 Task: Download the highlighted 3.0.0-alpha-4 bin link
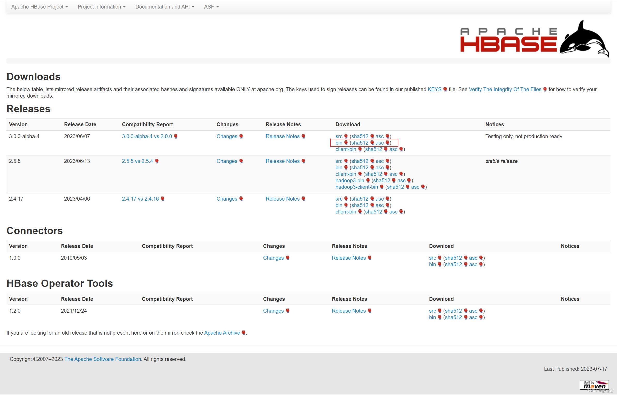(339, 143)
